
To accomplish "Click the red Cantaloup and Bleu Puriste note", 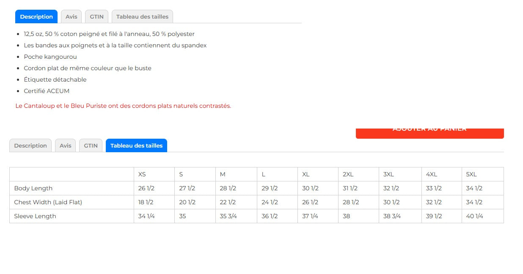I will tap(123, 106).
